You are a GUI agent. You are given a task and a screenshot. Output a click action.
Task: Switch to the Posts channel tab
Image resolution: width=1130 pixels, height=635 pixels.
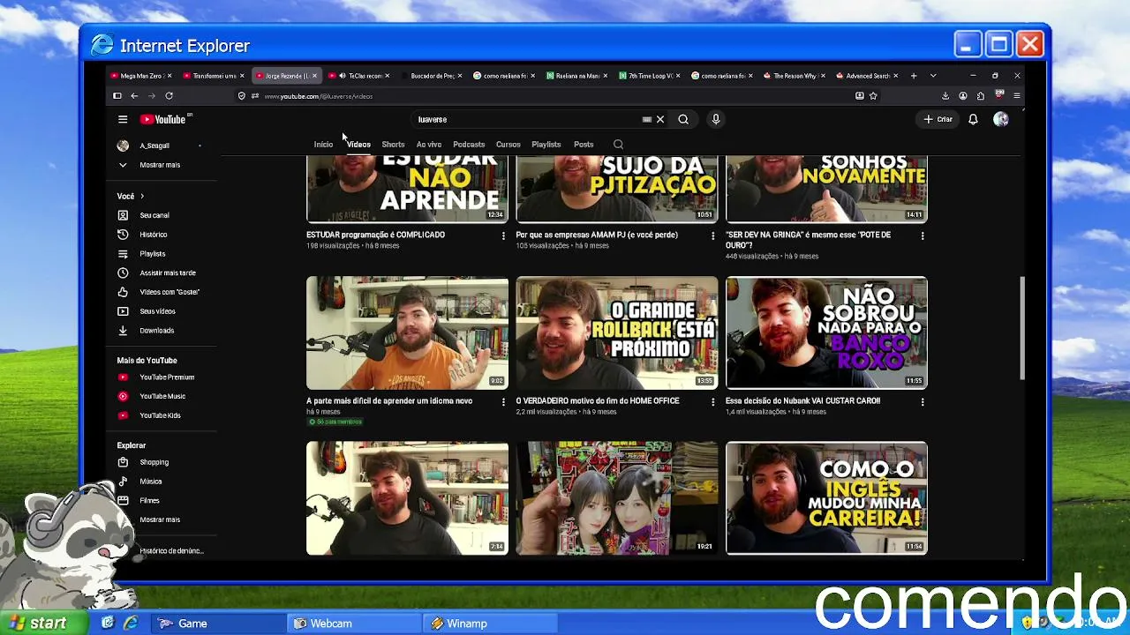tap(584, 145)
